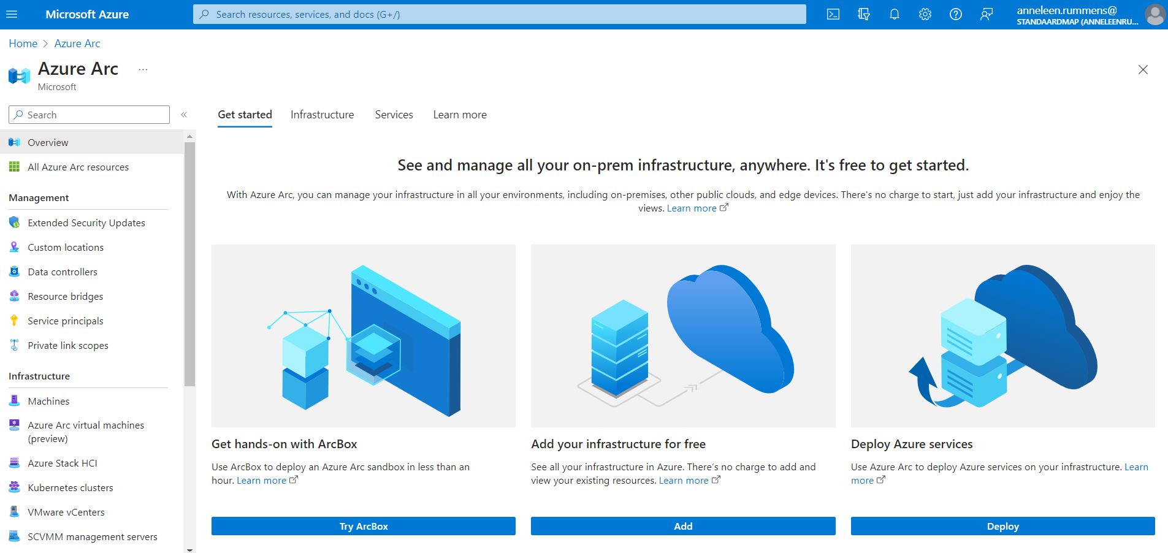Click Azure Arc in the breadcrumb

coord(77,44)
